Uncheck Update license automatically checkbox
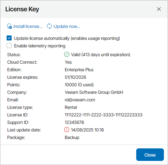168x165 pixels. tap(9, 38)
